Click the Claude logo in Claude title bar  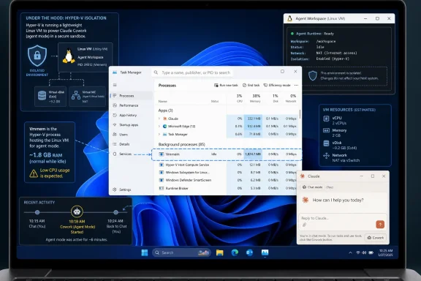click(x=303, y=176)
